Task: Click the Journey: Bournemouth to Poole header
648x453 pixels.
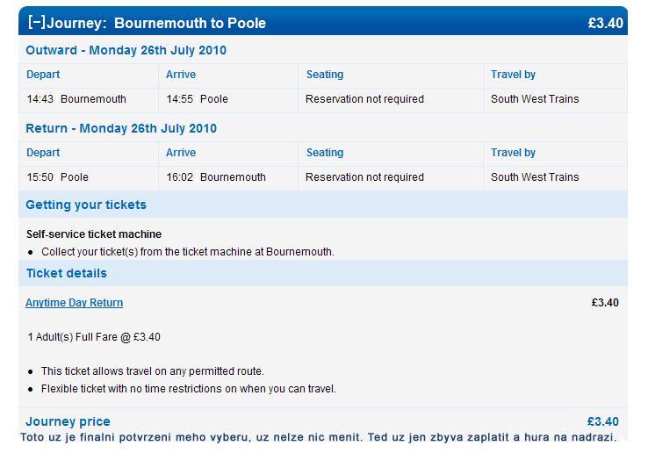Action: [x=155, y=23]
